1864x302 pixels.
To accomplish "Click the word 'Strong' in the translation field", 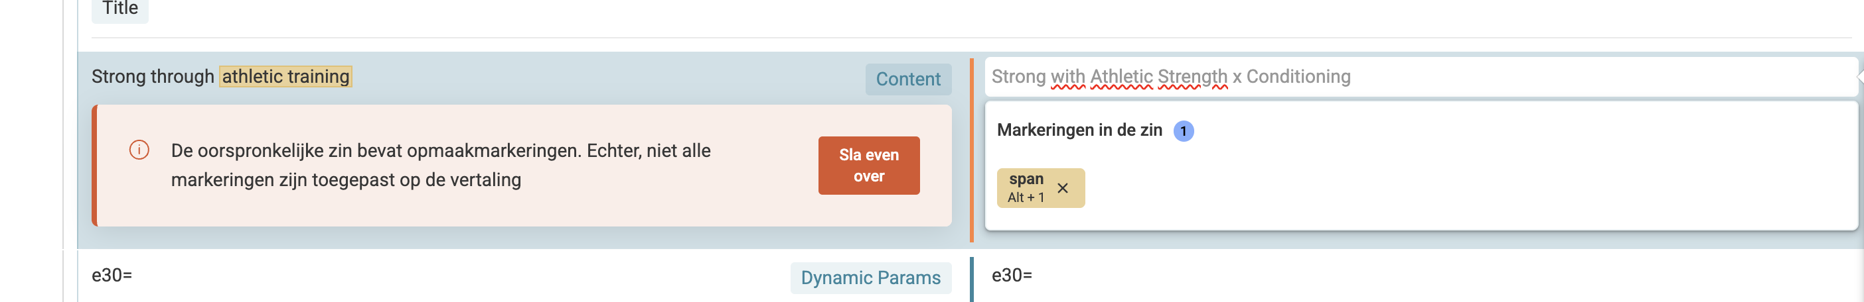I will pos(1018,77).
